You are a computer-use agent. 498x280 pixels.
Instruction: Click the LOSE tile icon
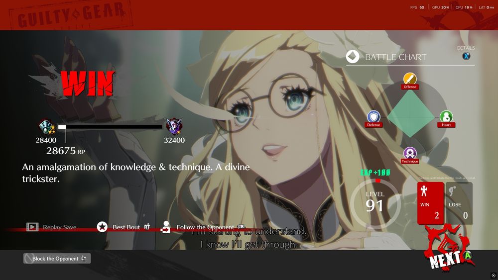(x=452, y=191)
